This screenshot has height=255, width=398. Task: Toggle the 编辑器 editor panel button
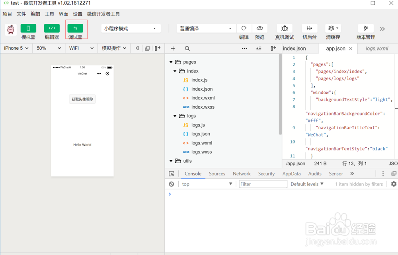[x=52, y=28]
